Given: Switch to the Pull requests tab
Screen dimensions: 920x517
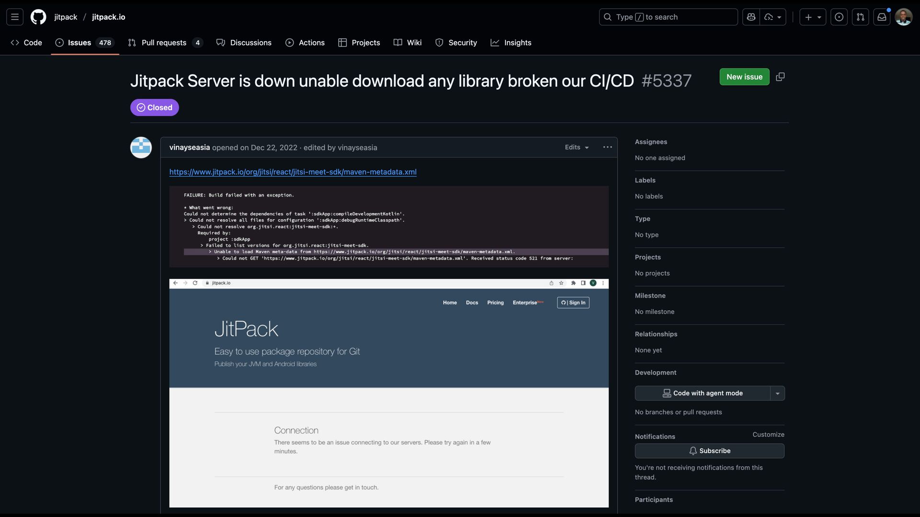Looking at the screenshot, I should pos(164,43).
